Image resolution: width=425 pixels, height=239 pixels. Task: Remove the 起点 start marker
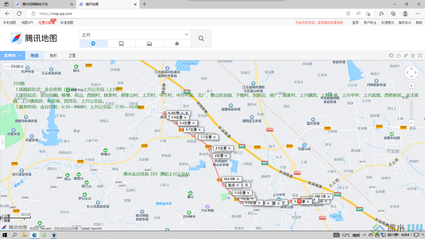(237, 185)
